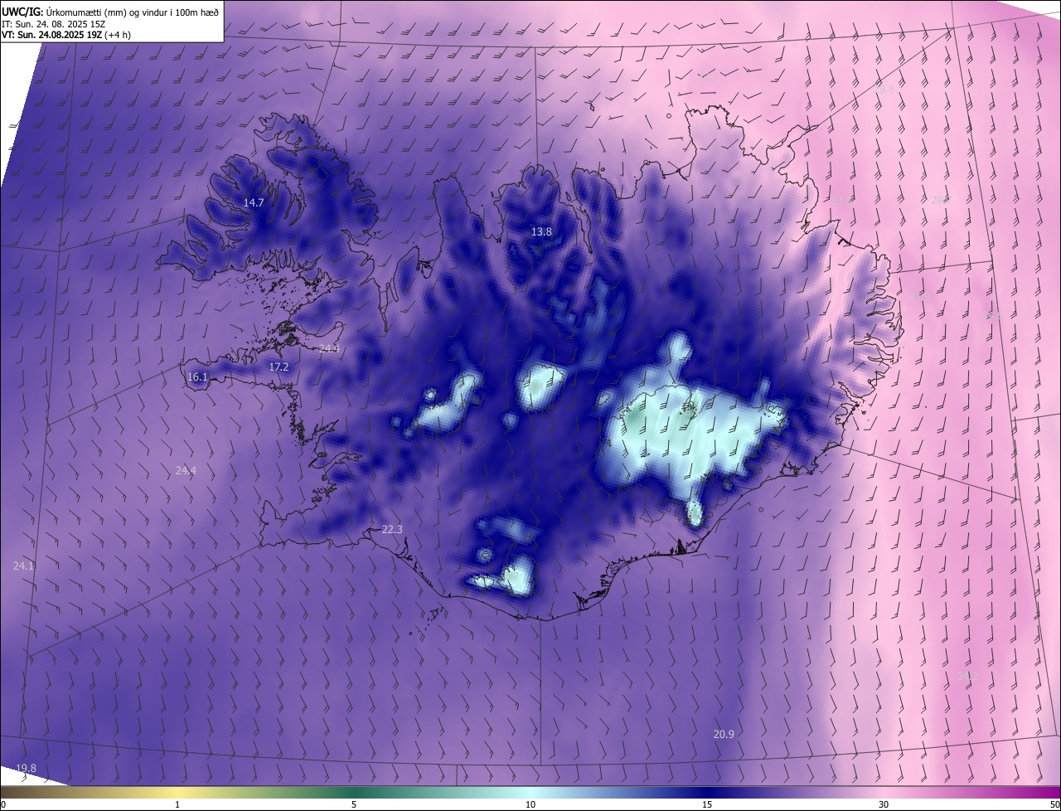Click the 22.3 value on the southwest coast
This screenshot has height=811, width=1061.
[392, 529]
